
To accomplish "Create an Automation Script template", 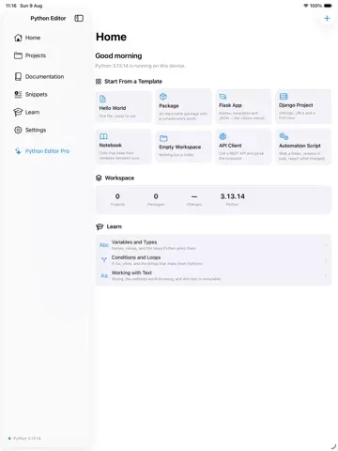I will tap(303, 147).
